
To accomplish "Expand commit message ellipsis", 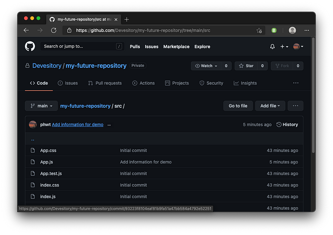I will point(109,125).
